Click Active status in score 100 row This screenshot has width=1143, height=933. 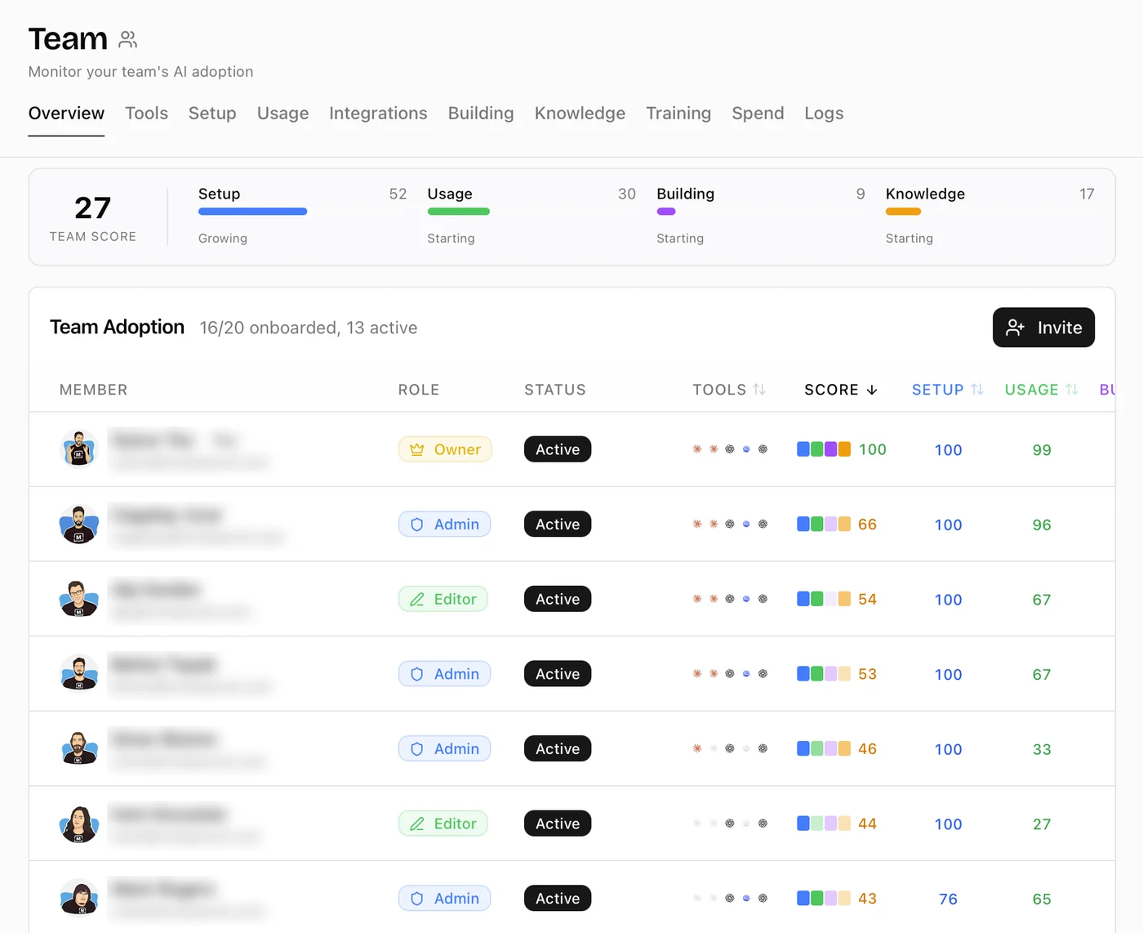[x=558, y=449]
